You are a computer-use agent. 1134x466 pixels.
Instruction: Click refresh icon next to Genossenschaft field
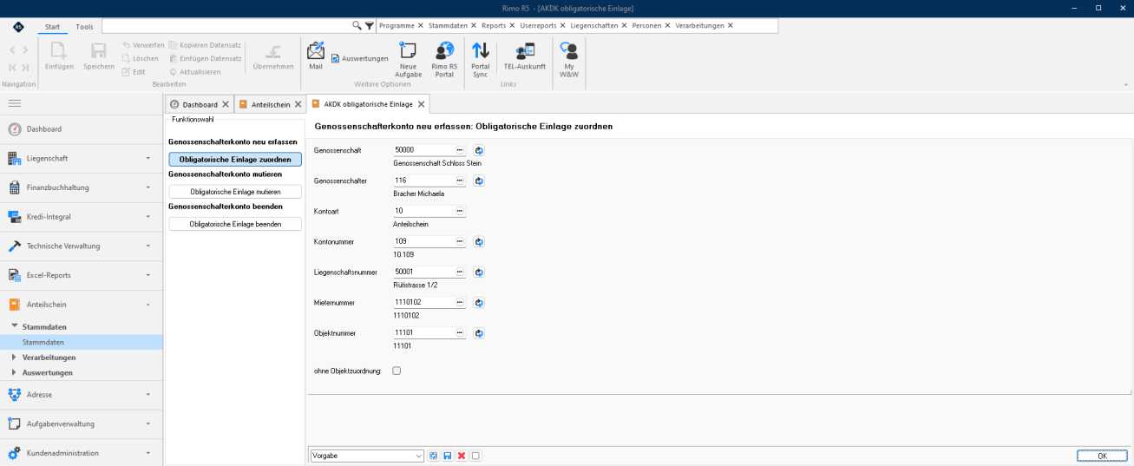[x=478, y=150]
